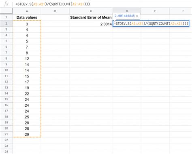Select cell A6 with value 7

point(27,47)
